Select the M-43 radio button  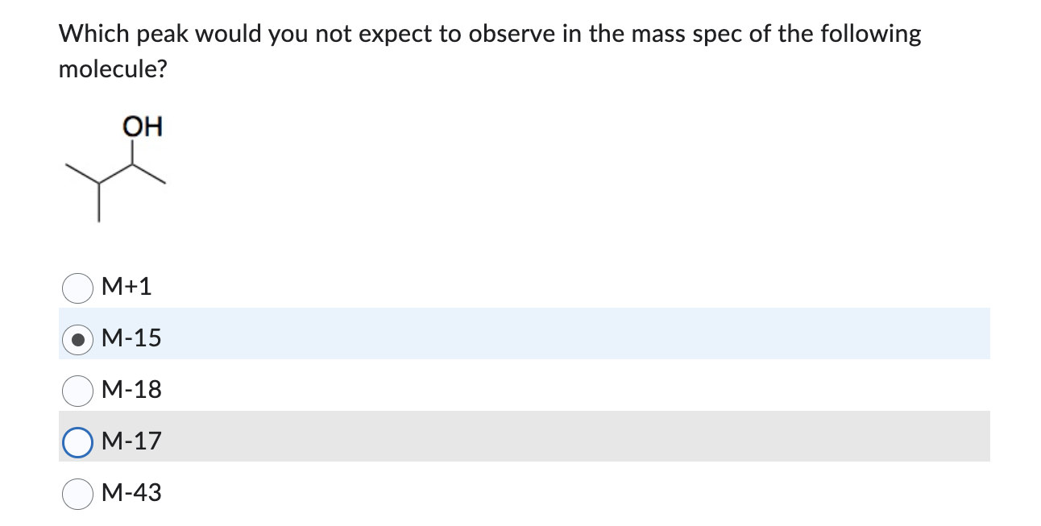tap(77, 493)
